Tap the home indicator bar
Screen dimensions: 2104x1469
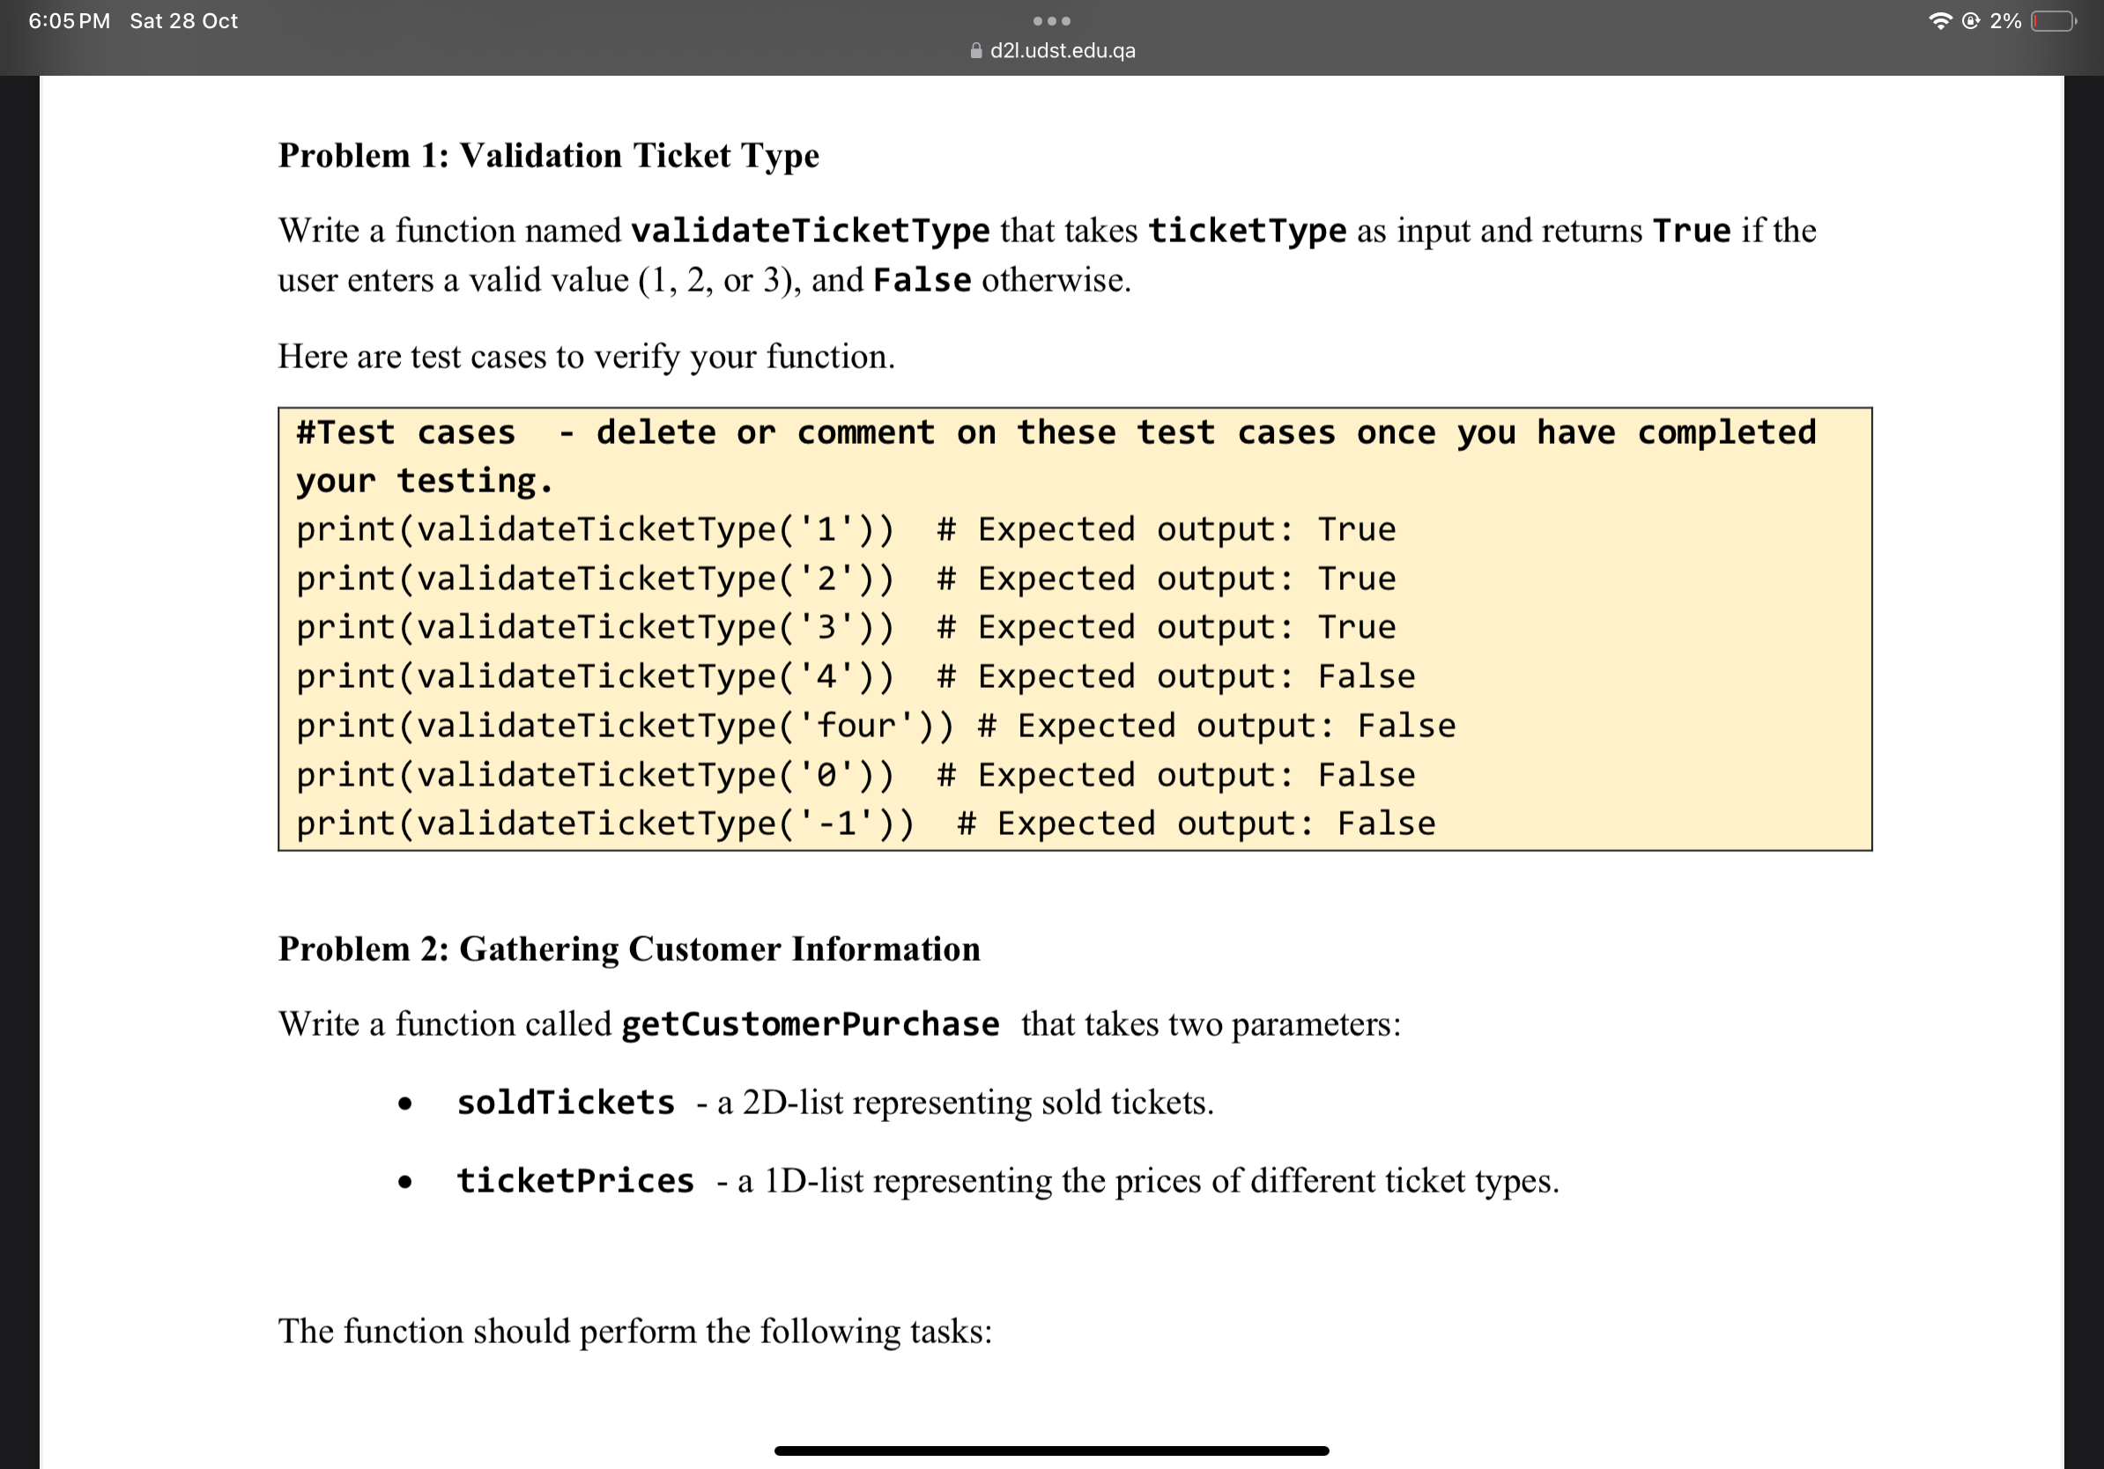pos(1051,1451)
